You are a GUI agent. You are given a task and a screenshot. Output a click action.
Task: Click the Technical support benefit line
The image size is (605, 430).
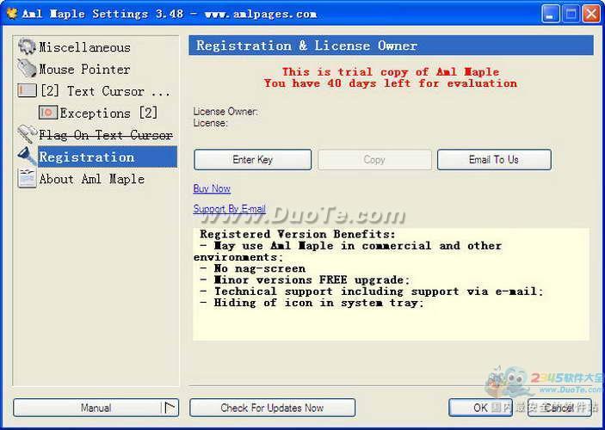point(372,292)
